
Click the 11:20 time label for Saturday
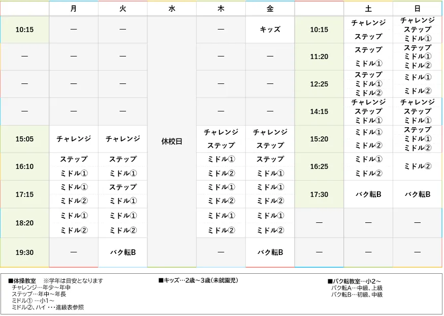click(x=319, y=56)
